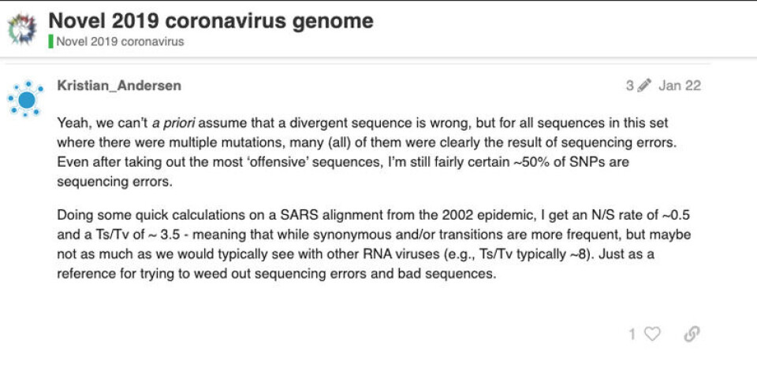This screenshot has height=373, width=757.
Task: Like the post with the heart icon
Action: click(652, 334)
